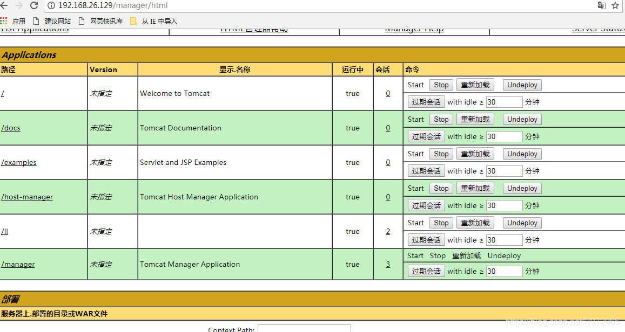The height and width of the screenshot is (332, 625).
Task: View sessions count for /host-manager
Action: coord(388,197)
